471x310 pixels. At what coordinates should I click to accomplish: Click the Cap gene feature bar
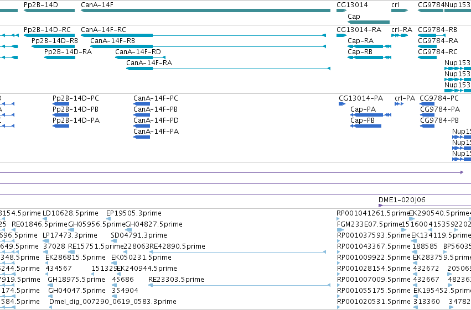pyautogui.click(x=369, y=22)
